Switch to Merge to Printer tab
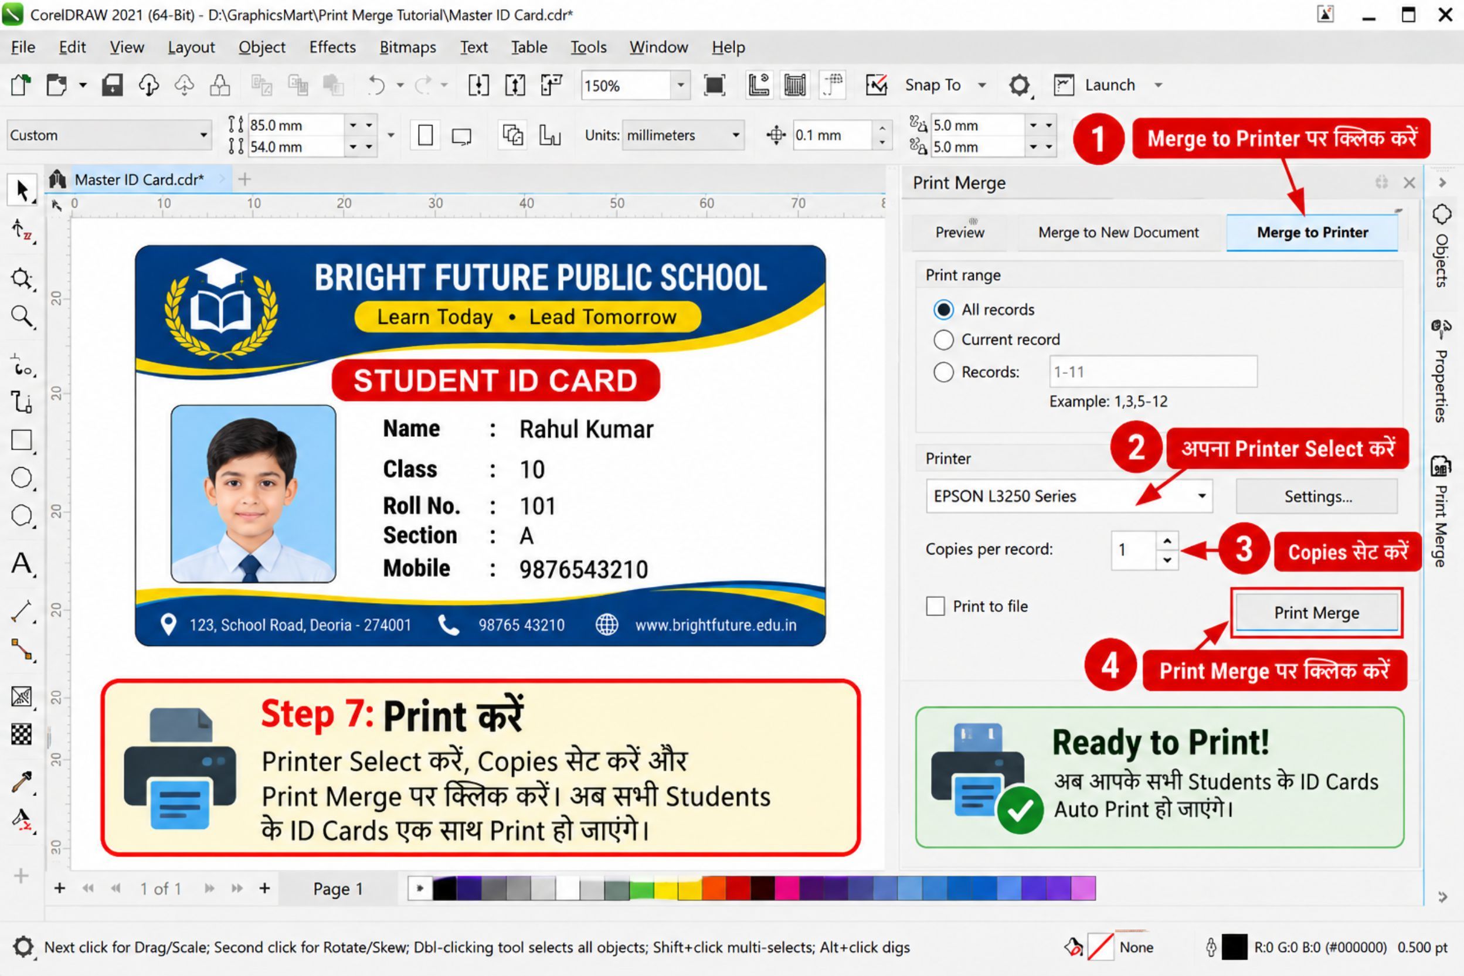 point(1312,232)
